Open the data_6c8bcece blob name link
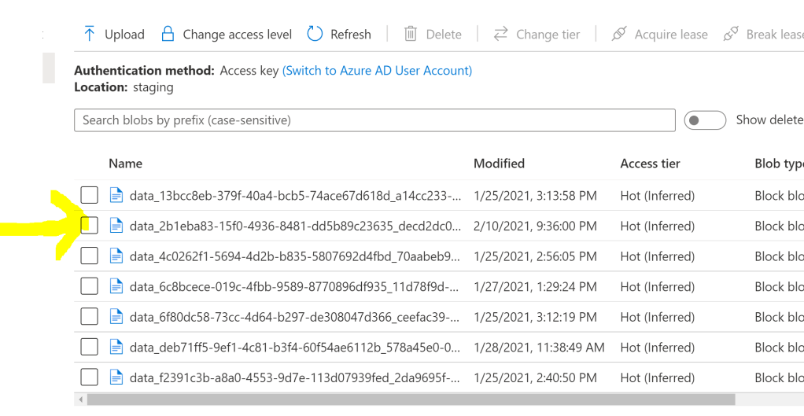 pos(294,287)
